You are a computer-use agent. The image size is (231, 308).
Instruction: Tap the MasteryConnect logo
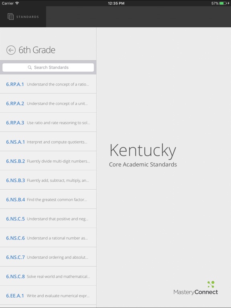[x=196, y=288]
